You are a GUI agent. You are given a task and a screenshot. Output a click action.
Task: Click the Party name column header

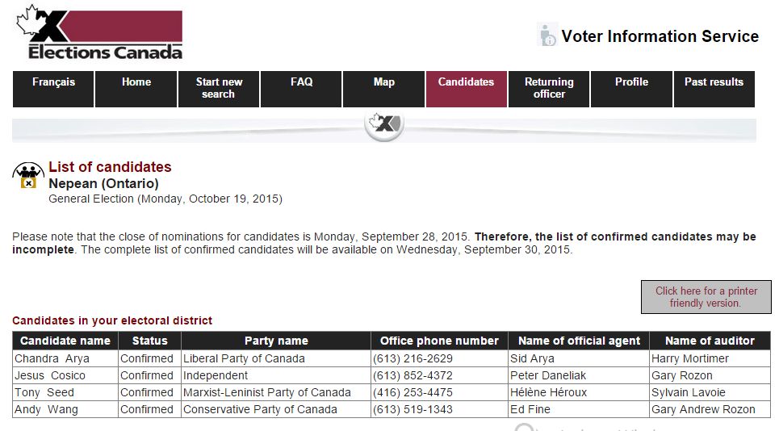pos(276,341)
